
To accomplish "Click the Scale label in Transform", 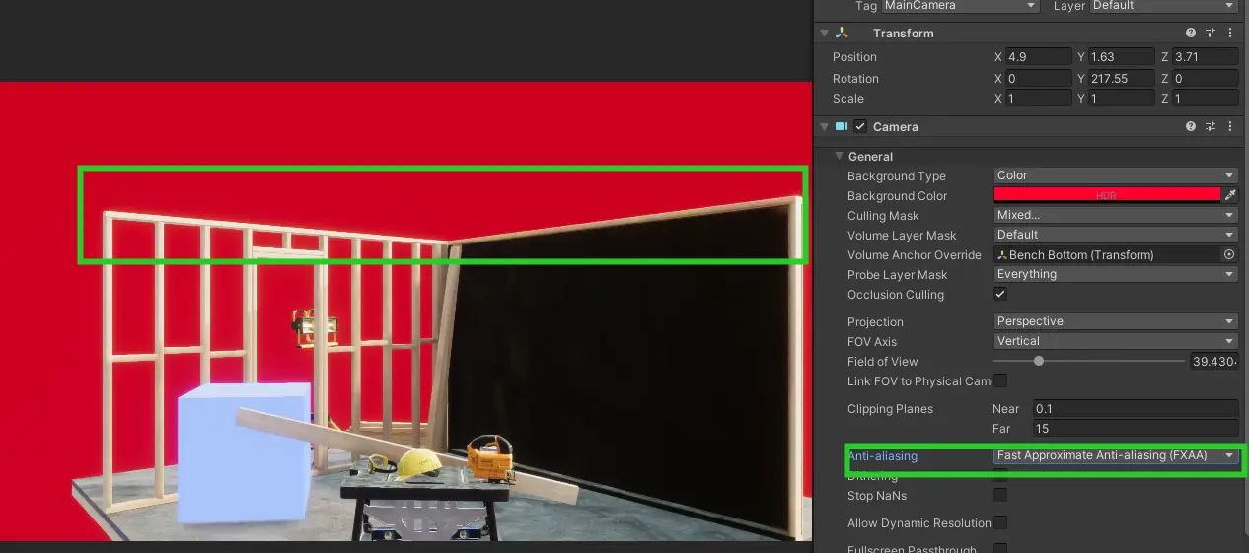I will 848,99.
